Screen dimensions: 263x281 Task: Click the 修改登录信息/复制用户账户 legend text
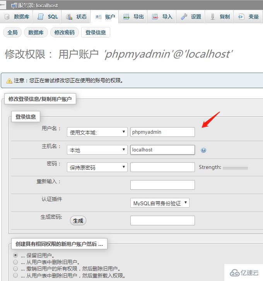click(x=40, y=99)
